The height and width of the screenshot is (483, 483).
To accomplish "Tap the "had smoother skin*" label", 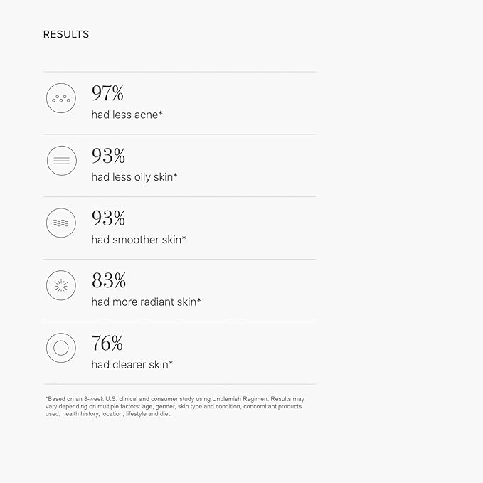I will [139, 240].
